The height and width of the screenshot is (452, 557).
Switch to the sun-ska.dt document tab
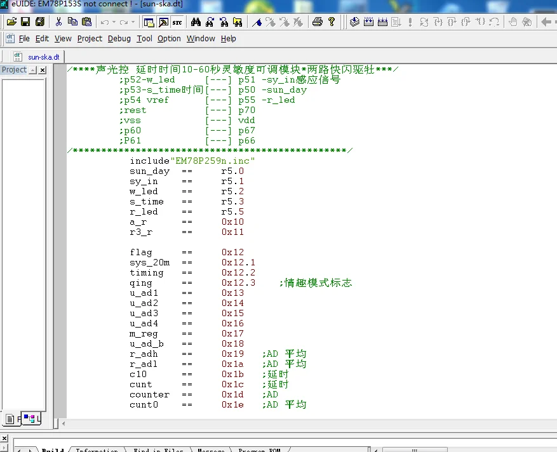tap(43, 56)
